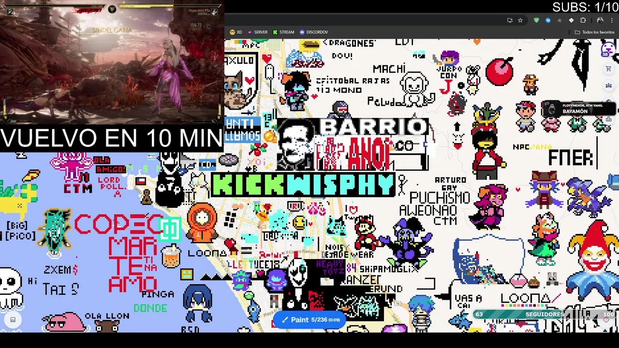
Task: Open the browser profile avatar
Action: point(600,20)
